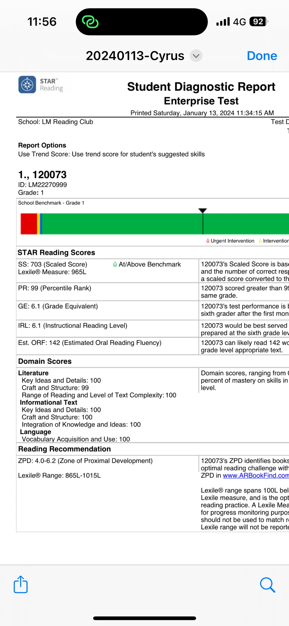Tap the Informational Text heading
The height and width of the screenshot is (626, 289).
point(48,402)
